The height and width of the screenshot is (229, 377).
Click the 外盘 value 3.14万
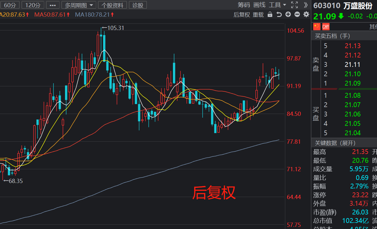359,204
